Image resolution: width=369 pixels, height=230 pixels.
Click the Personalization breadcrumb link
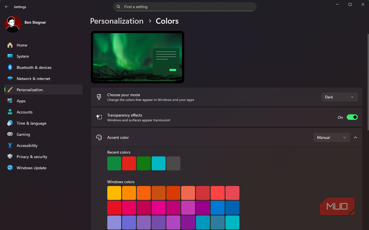[x=117, y=21]
